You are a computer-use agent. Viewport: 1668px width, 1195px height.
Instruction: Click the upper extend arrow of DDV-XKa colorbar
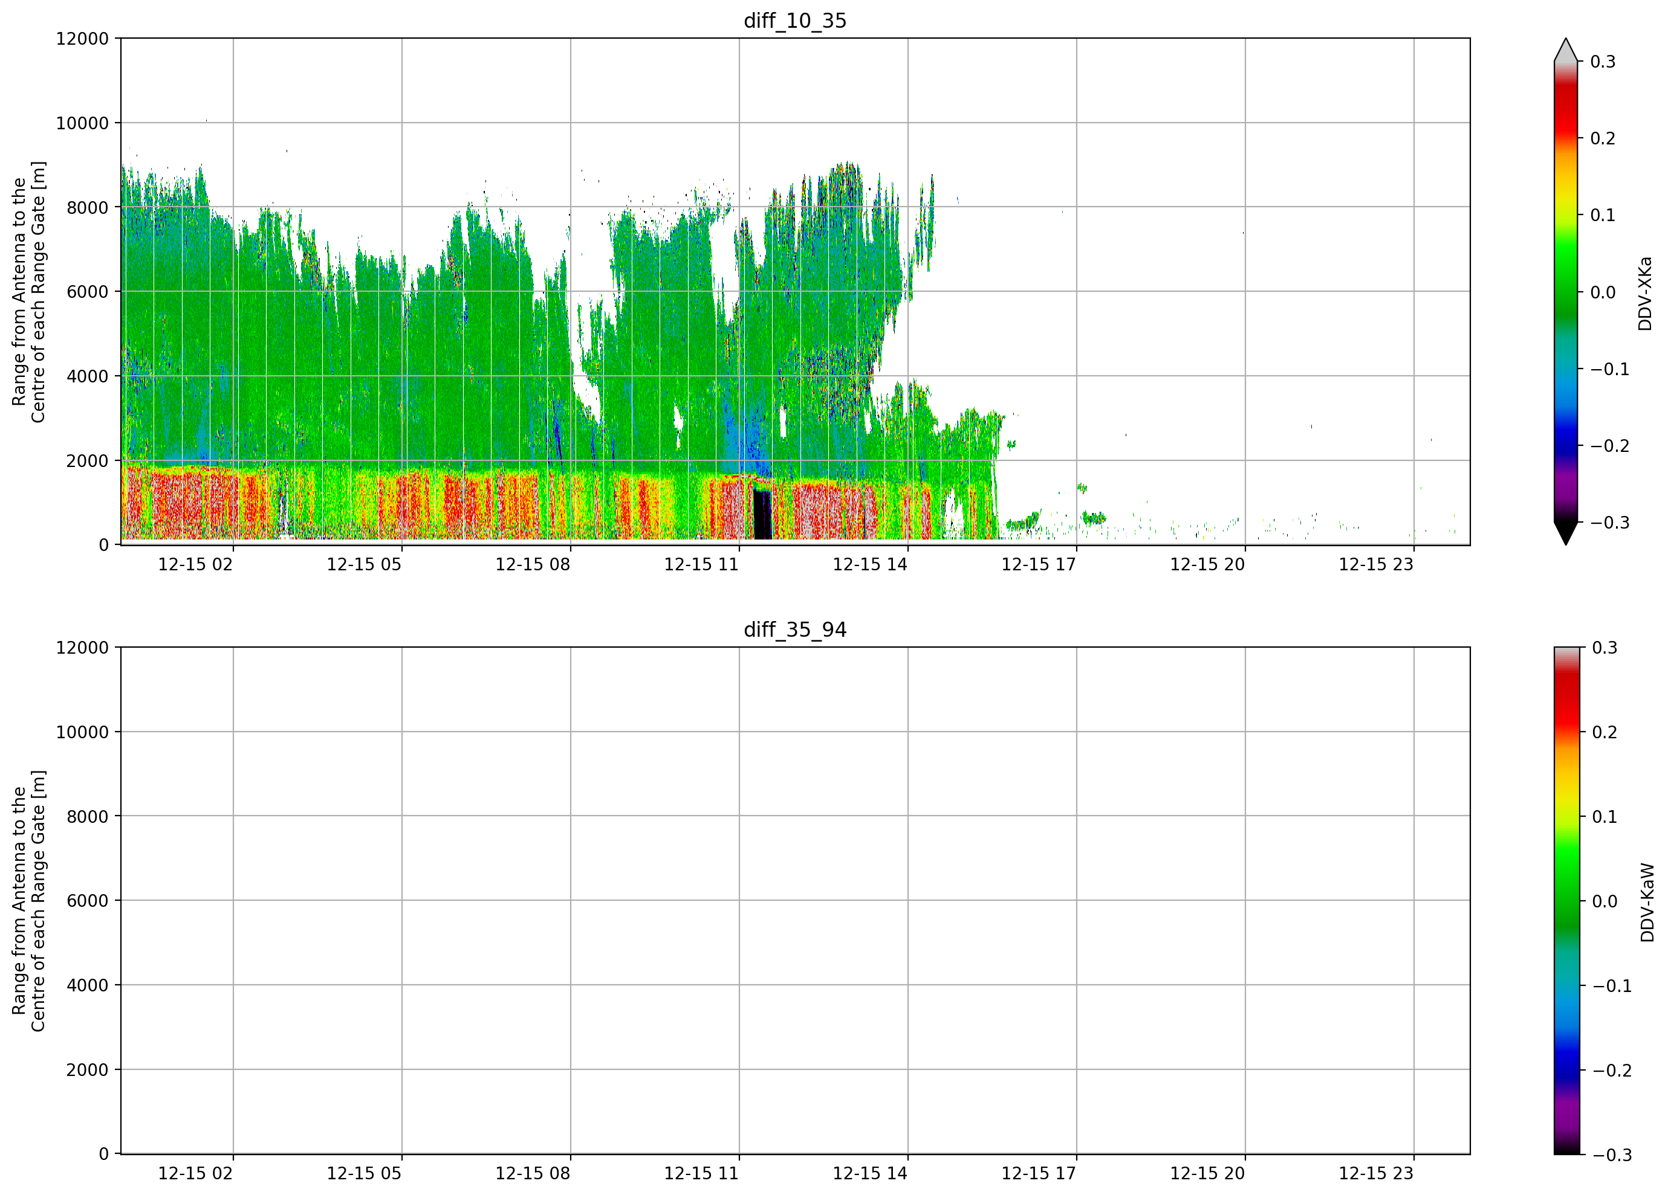1566,50
